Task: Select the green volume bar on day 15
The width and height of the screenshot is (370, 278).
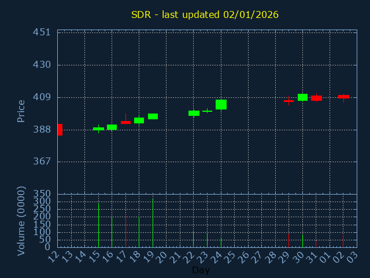Action: coord(98,225)
